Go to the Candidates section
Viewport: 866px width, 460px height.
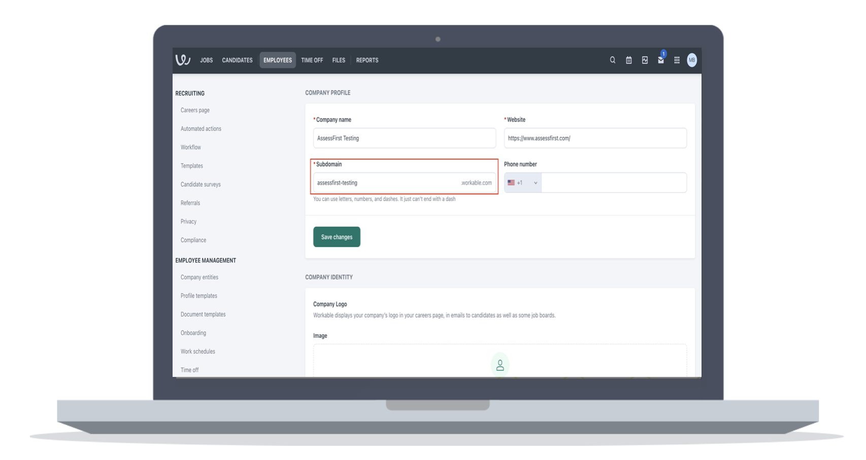click(x=237, y=60)
